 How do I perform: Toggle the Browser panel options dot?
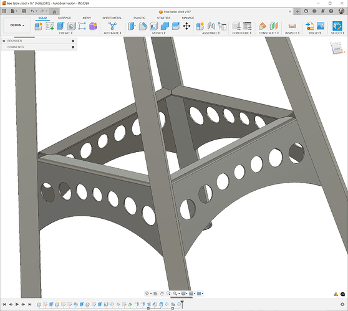[73, 41]
